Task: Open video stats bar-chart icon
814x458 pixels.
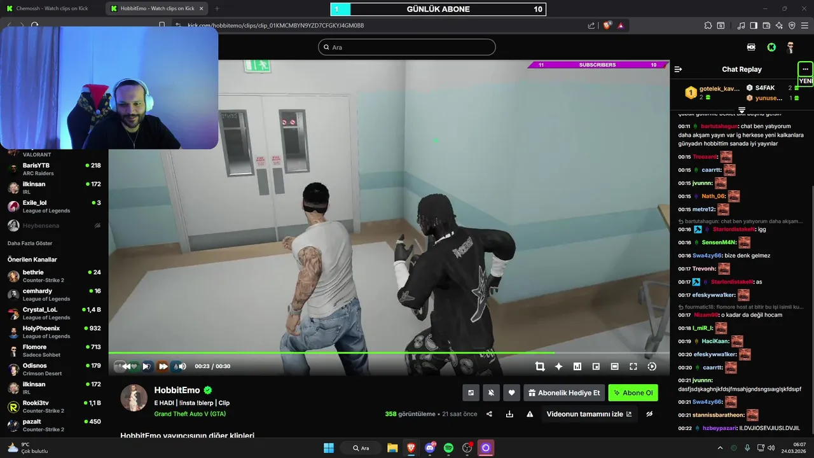Action: pyautogui.click(x=577, y=366)
